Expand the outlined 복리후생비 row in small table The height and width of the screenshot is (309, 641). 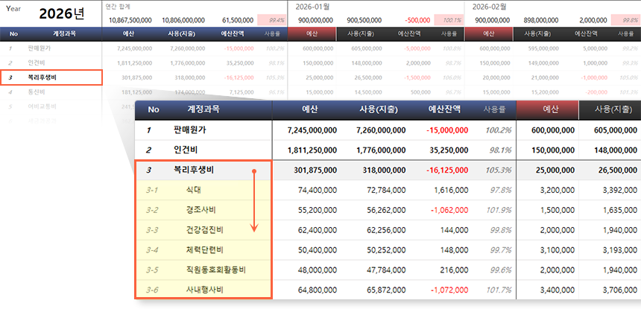(51, 77)
